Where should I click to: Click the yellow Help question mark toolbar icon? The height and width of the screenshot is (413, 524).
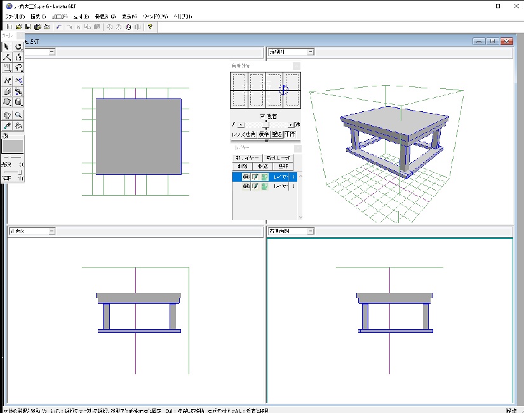(150, 27)
